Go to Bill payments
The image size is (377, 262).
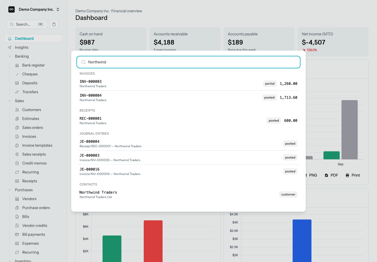point(37,234)
